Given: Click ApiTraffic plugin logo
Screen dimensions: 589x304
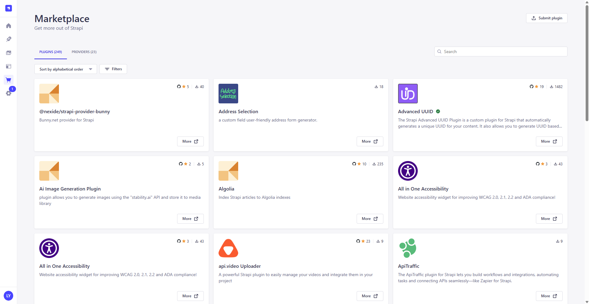Looking at the screenshot, I should (x=408, y=248).
